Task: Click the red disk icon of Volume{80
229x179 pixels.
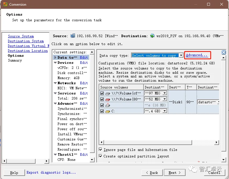Action: pos(108,100)
